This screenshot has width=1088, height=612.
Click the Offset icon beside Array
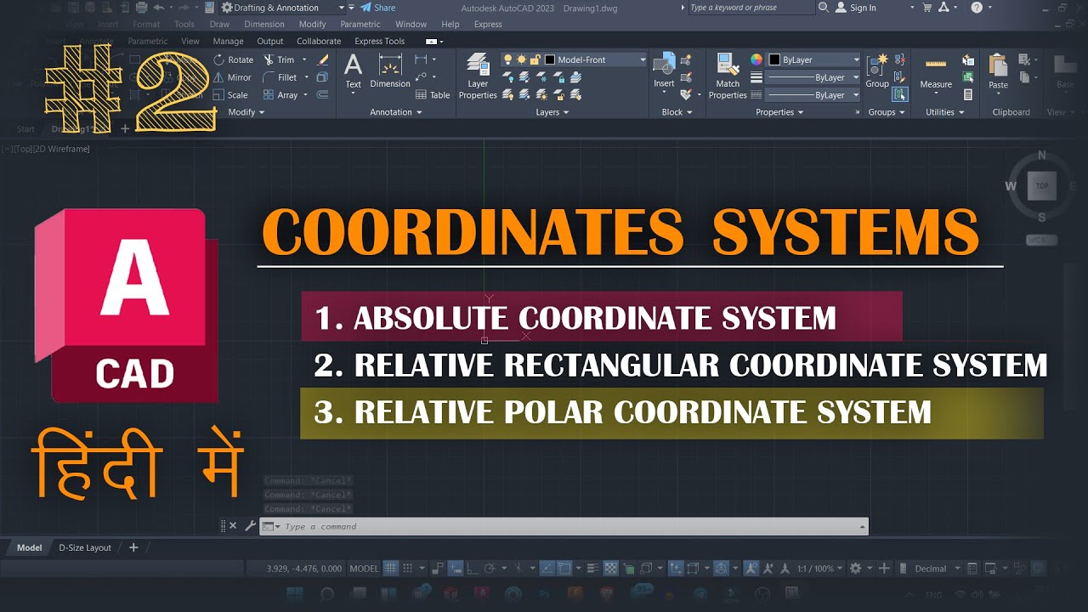coord(322,95)
